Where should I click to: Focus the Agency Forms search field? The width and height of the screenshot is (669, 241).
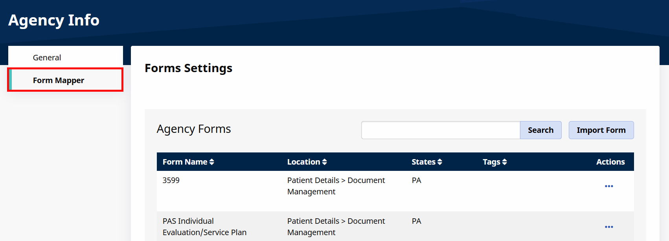pyautogui.click(x=441, y=130)
